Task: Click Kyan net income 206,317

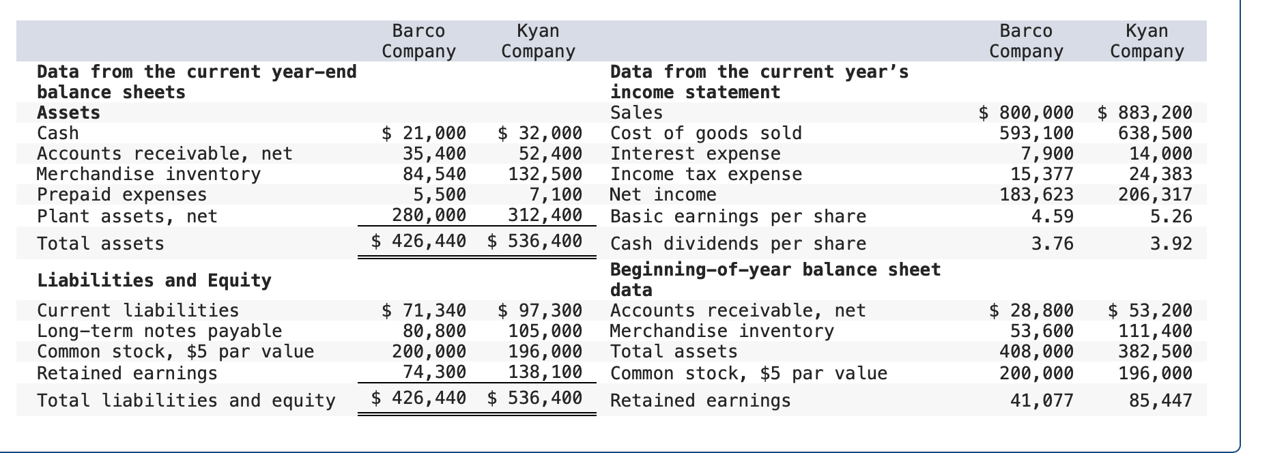Action: click(x=1156, y=194)
